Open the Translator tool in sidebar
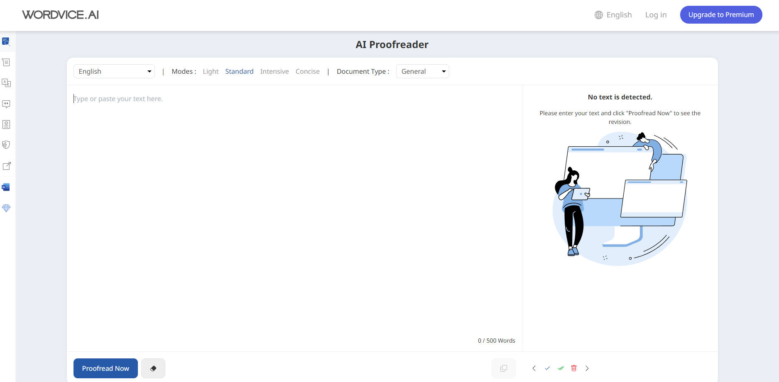The image size is (779, 382). (6, 83)
